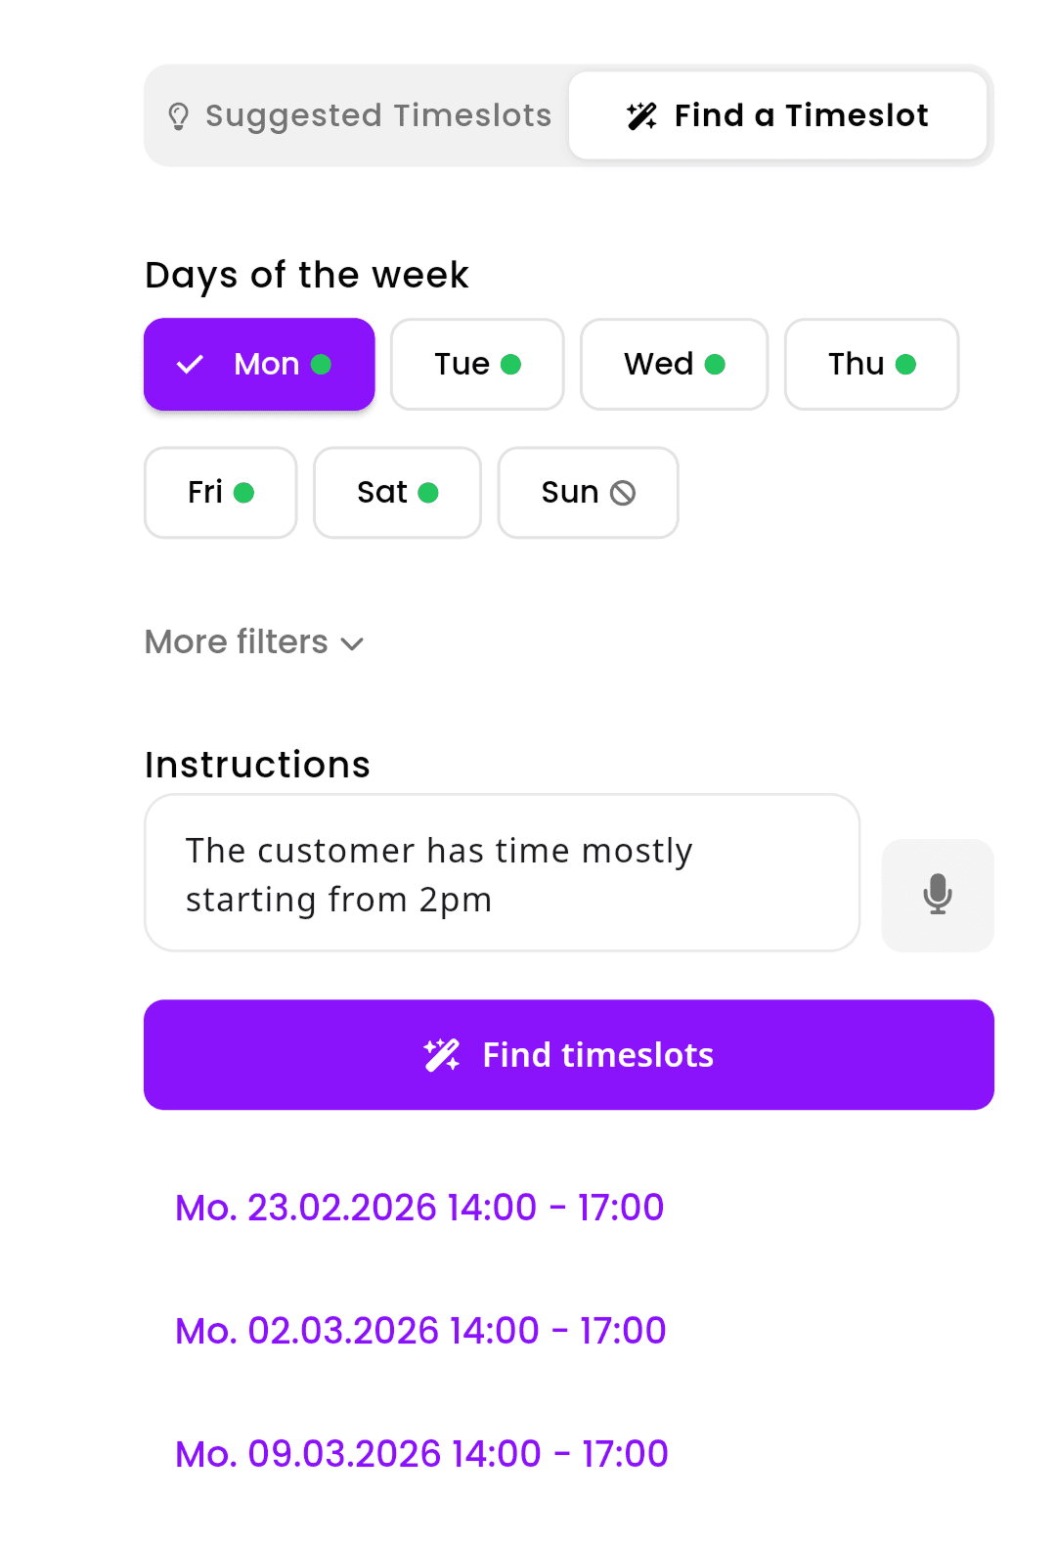Deselect the Mon day toggle

(258, 363)
